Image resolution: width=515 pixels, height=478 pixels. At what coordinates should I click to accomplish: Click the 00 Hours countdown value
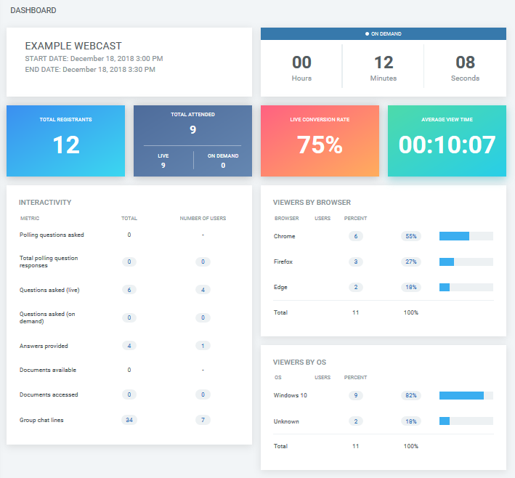tap(301, 62)
